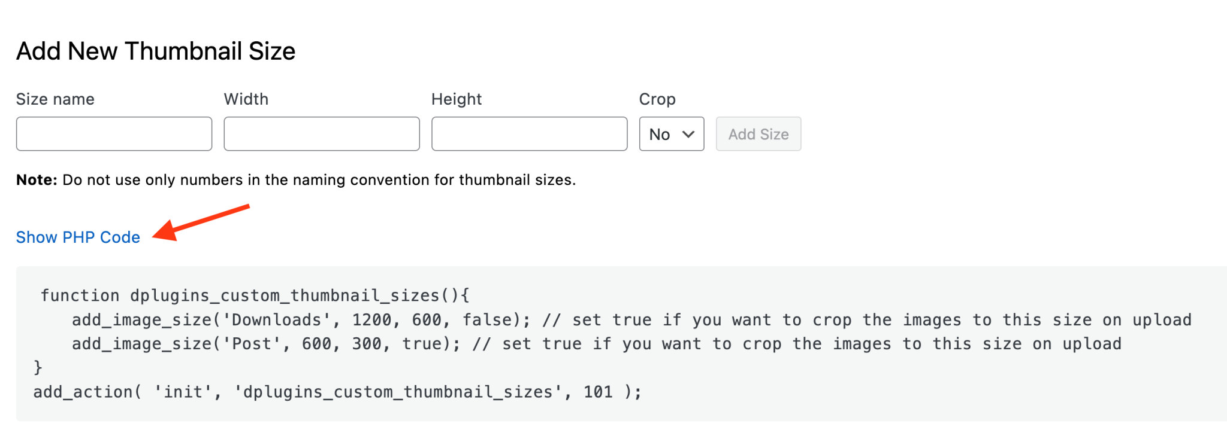Open the Crop dropdown showing No
Image resolution: width=1227 pixels, height=436 pixels.
[672, 134]
